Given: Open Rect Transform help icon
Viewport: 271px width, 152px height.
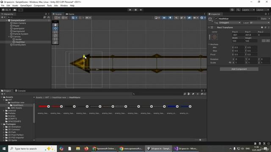Looking at the screenshot, I should pos(262,27).
